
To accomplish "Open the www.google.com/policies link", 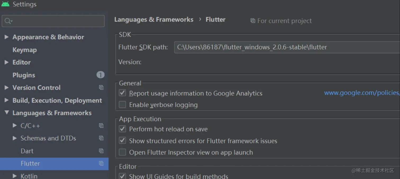I will (361, 93).
